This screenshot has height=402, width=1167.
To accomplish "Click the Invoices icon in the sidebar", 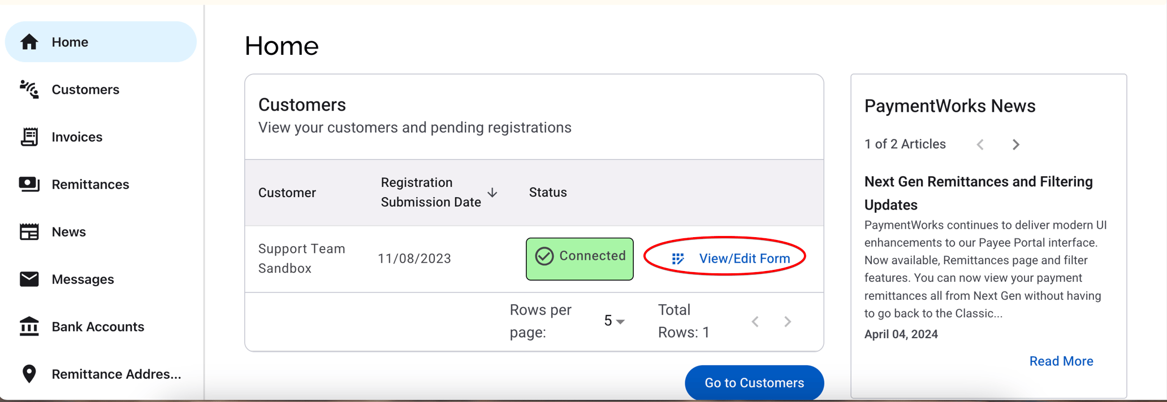I will (x=28, y=137).
